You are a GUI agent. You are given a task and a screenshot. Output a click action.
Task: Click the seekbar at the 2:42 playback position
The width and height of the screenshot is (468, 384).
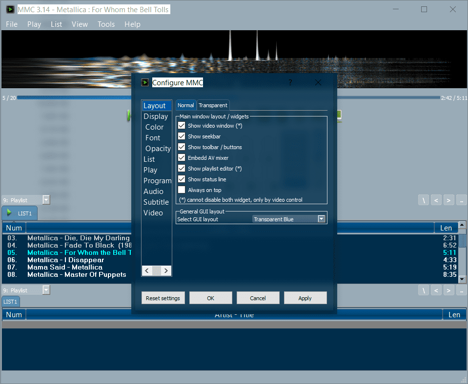(238, 97)
